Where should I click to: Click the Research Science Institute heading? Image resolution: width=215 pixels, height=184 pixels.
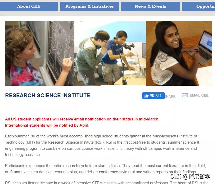click(x=47, y=95)
